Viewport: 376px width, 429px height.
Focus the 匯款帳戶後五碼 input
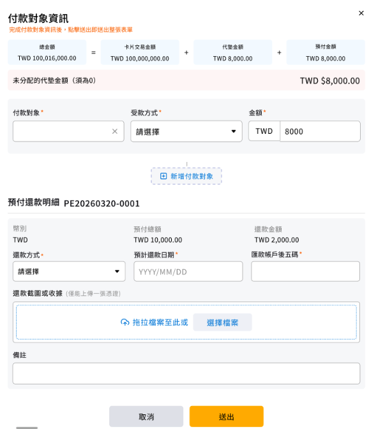point(306,272)
